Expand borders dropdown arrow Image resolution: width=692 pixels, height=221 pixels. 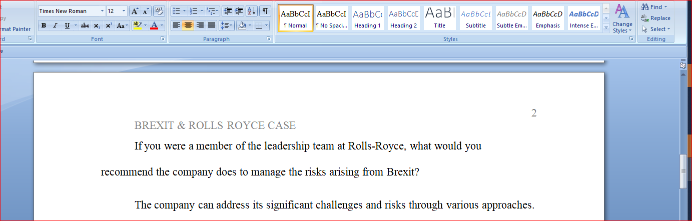pyautogui.click(x=266, y=25)
